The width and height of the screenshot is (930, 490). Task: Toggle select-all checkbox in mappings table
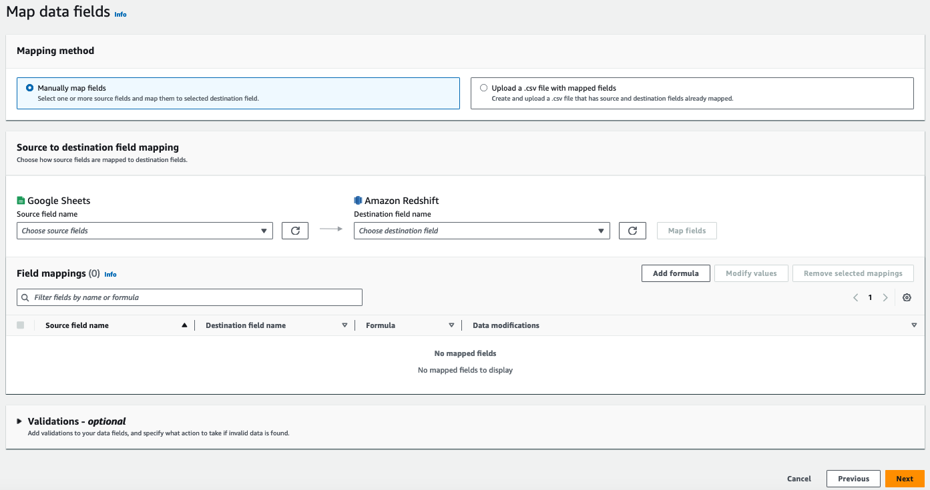21,325
